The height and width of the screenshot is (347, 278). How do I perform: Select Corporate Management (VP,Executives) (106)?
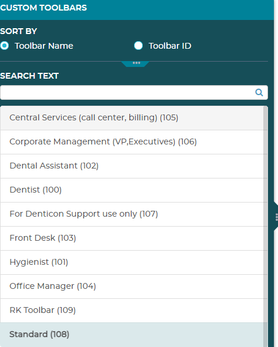(x=132, y=142)
